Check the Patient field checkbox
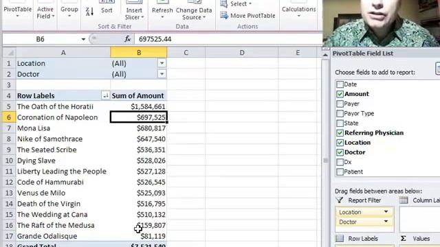 click(x=340, y=172)
